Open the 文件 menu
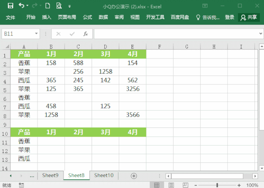 click(10, 17)
